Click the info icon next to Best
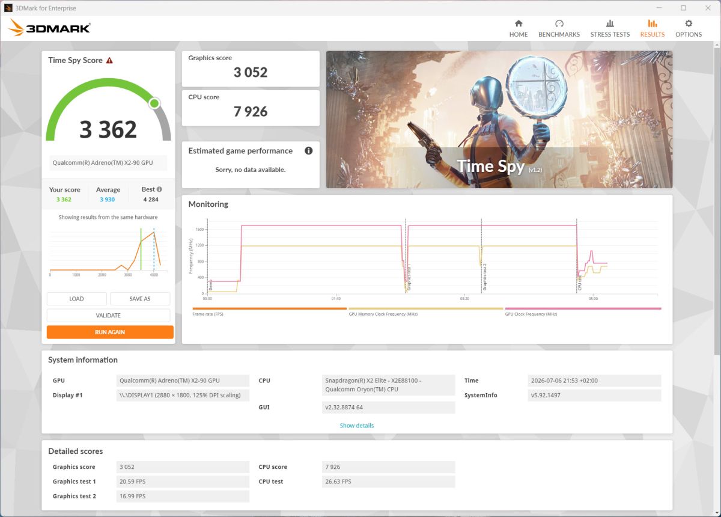The image size is (721, 517). pos(159,189)
